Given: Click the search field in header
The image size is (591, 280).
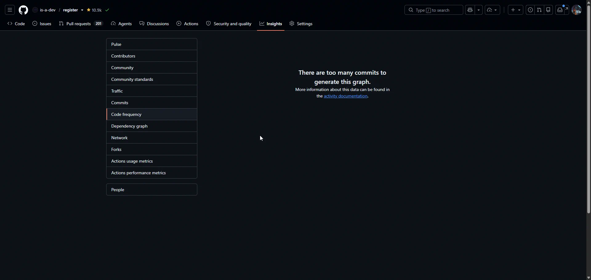Looking at the screenshot, I should pyautogui.click(x=434, y=10).
